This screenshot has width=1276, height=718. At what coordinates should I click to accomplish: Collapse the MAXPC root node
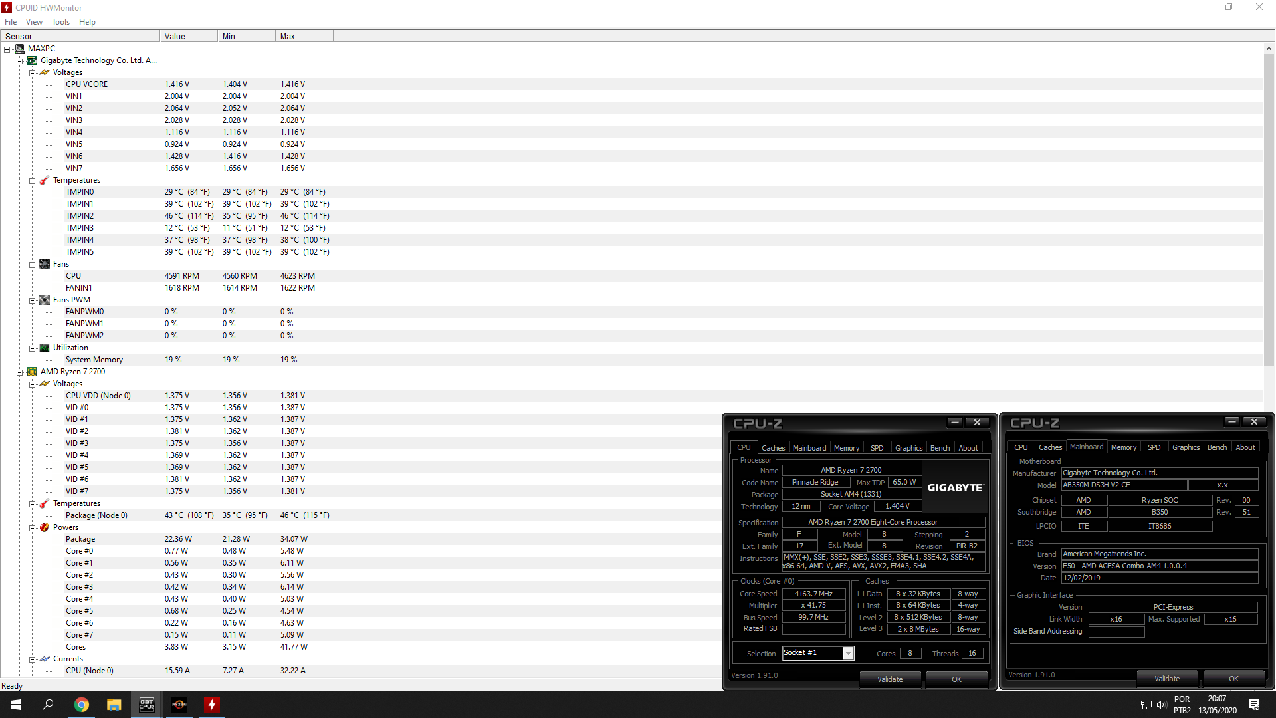(x=7, y=49)
